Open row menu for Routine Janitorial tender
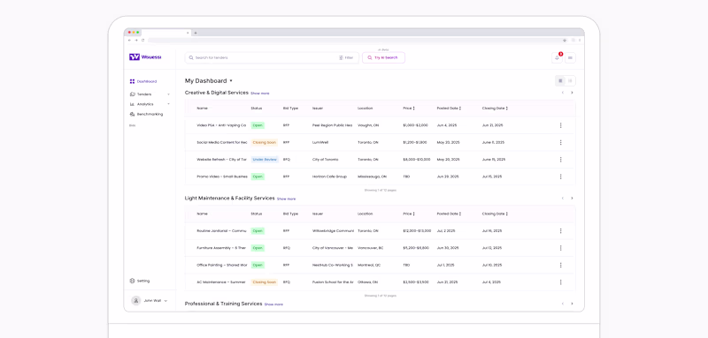The image size is (708, 338). [561, 231]
